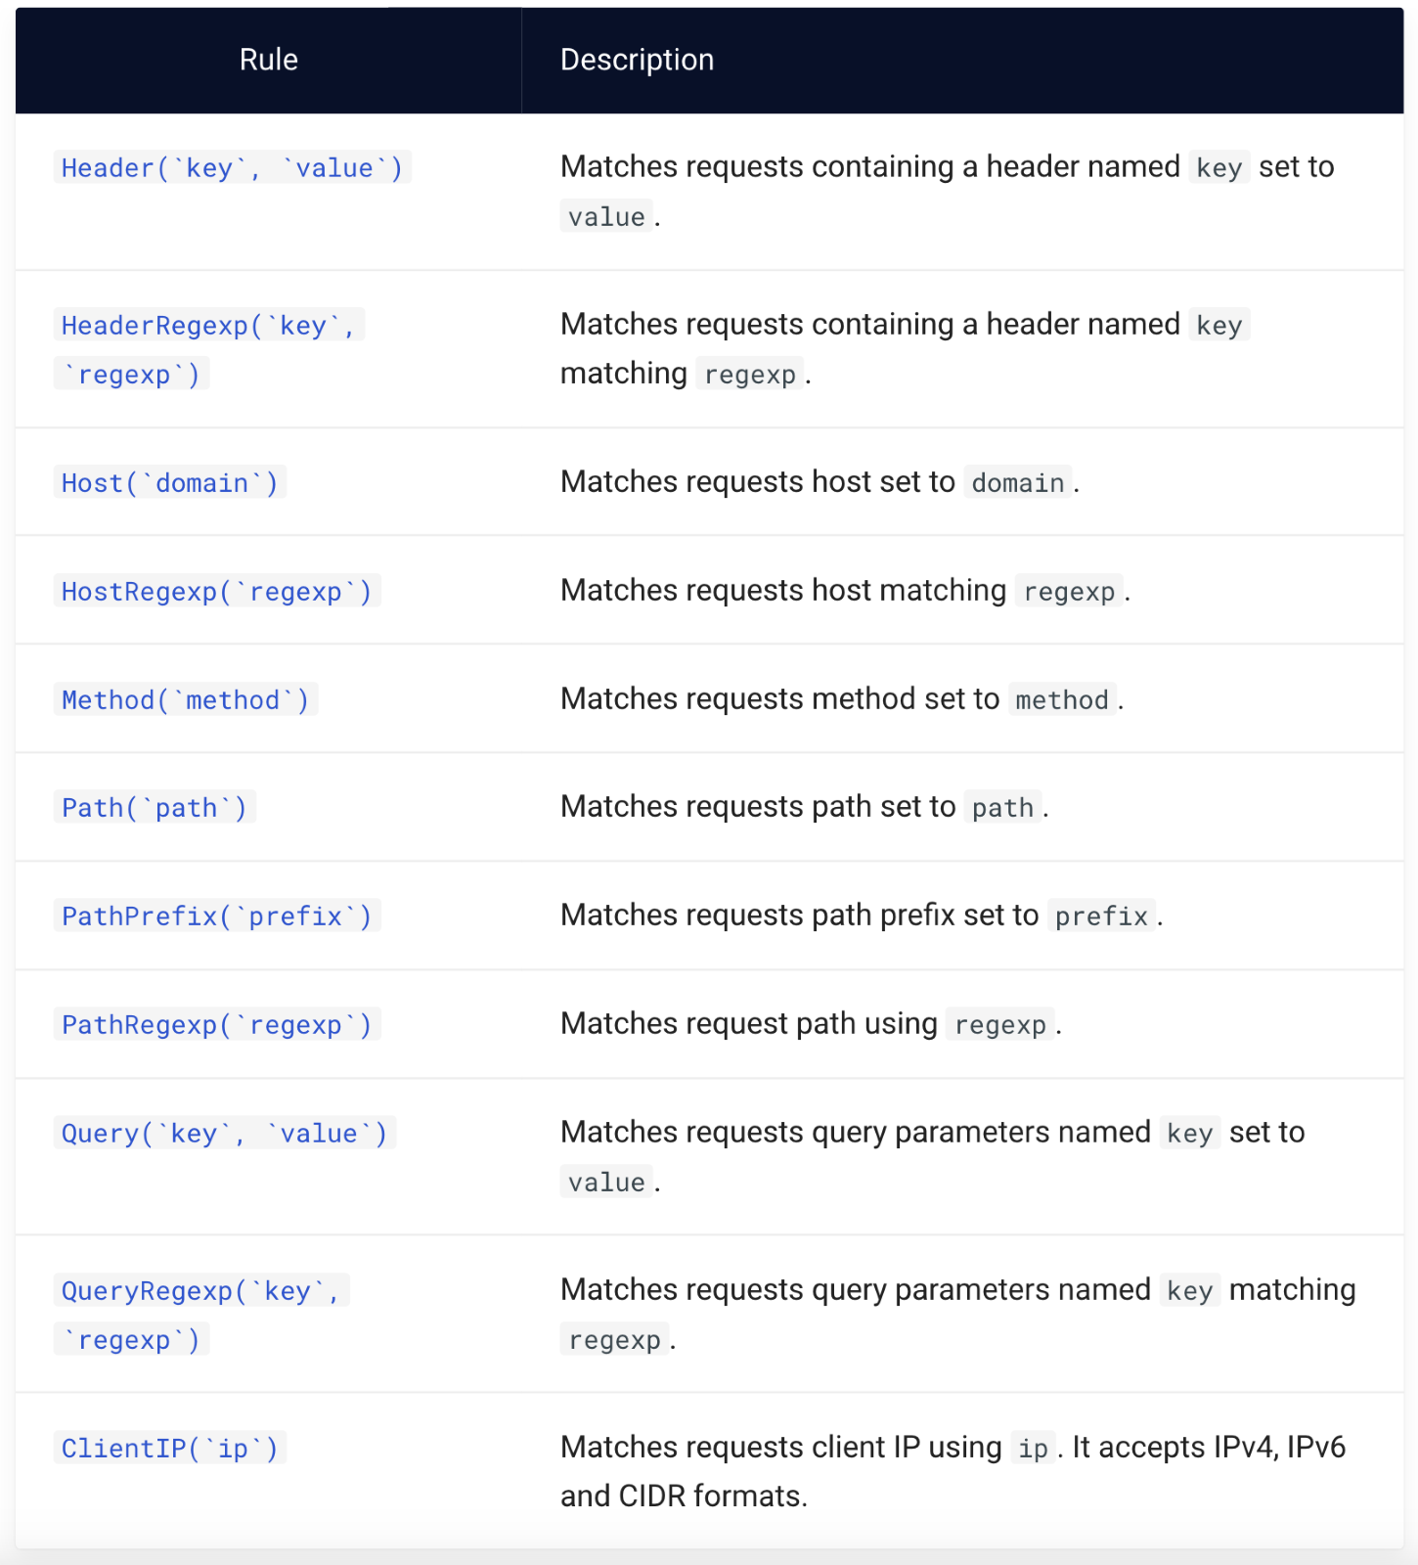Screen dimensions: 1418x1565
Task: Click the HostRegexp(`regexp`) rule link
Action: click(216, 592)
